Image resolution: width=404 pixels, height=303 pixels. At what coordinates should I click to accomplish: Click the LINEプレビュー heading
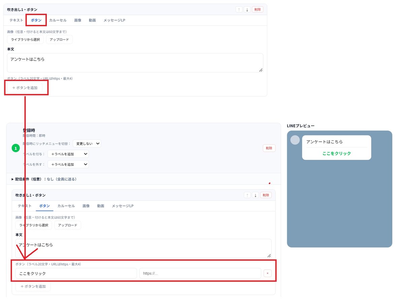tap(301, 126)
